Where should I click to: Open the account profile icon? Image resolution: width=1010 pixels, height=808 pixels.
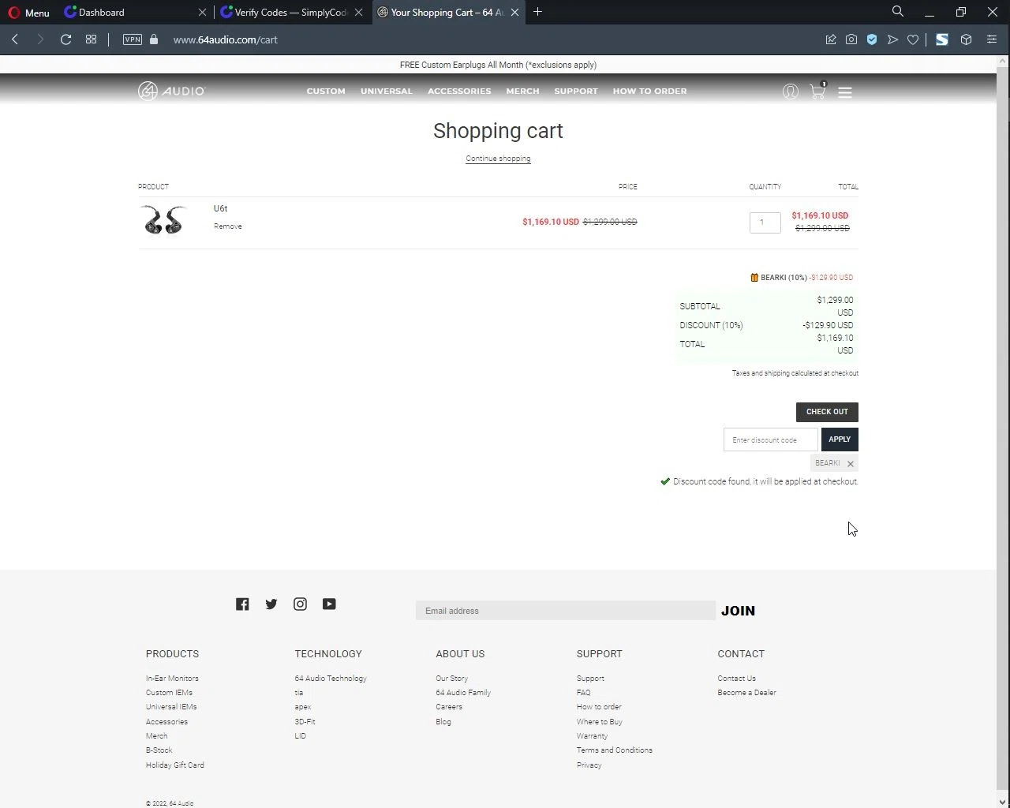tap(790, 92)
